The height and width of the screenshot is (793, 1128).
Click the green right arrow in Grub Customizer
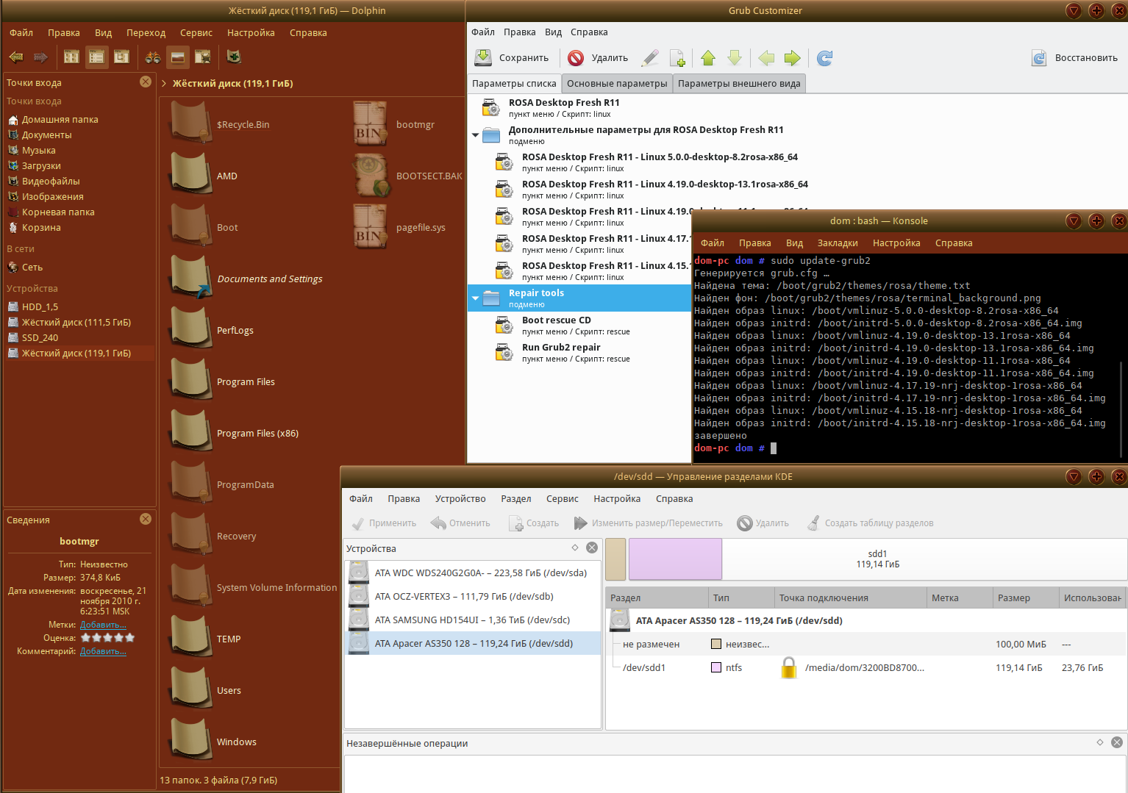click(x=792, y=58)
